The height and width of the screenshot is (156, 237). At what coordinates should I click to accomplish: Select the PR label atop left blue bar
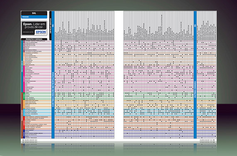click(53, 26)
